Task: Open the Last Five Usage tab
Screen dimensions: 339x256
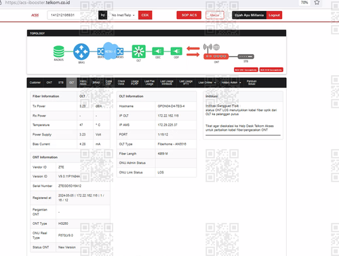Action: click(x=149, y=83)
